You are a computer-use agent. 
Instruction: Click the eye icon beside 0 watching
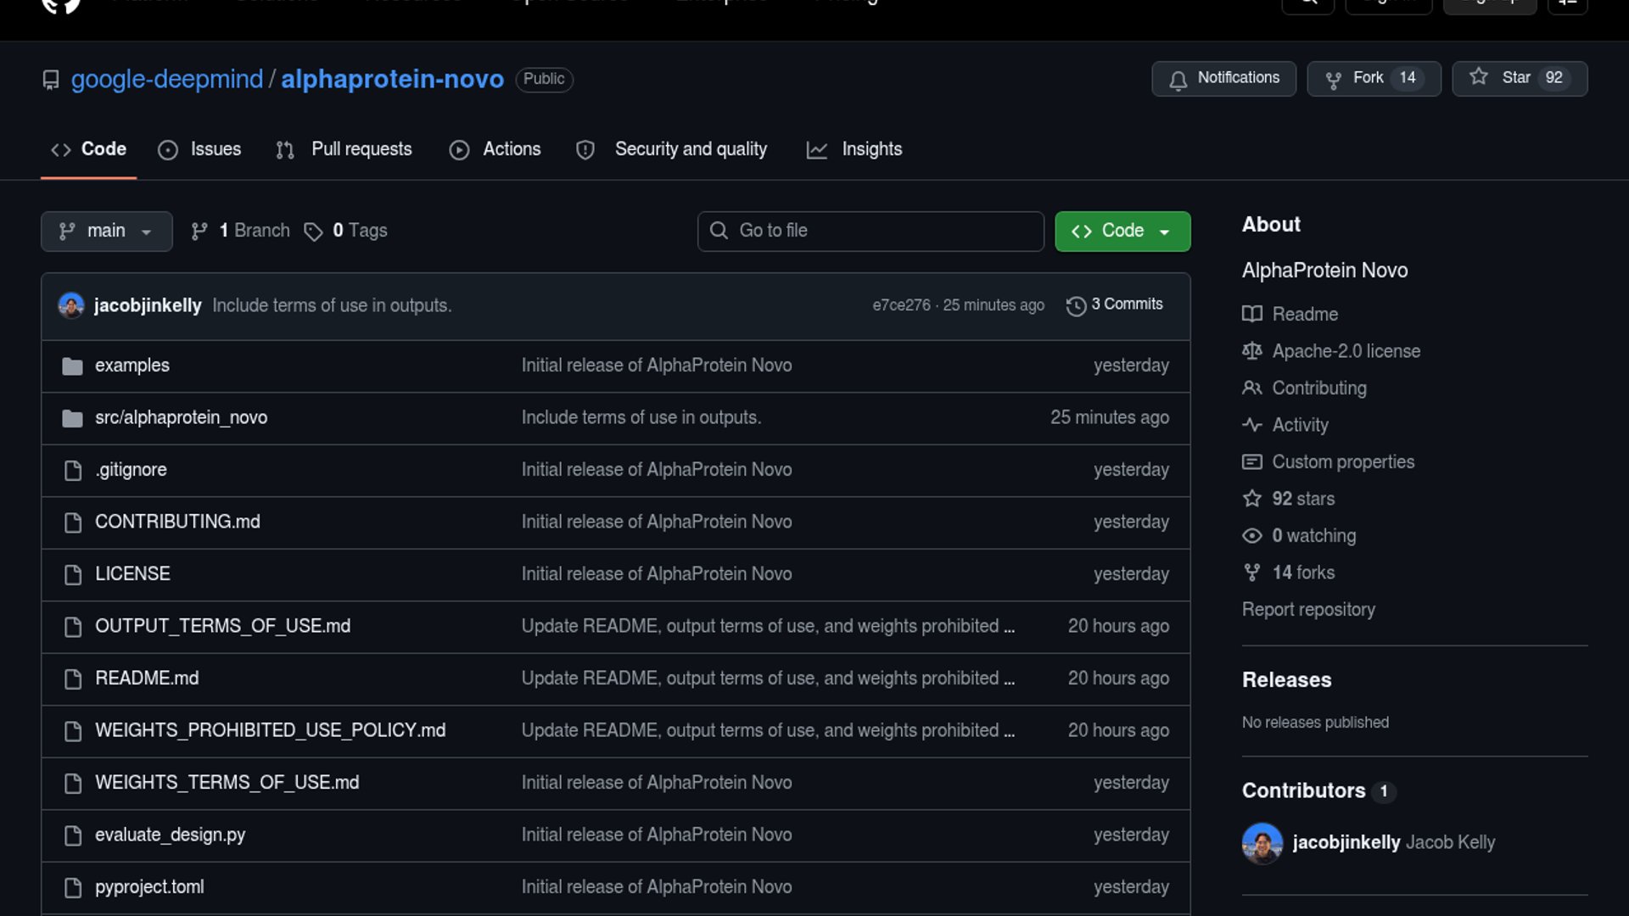click(x=1251, y=535)
